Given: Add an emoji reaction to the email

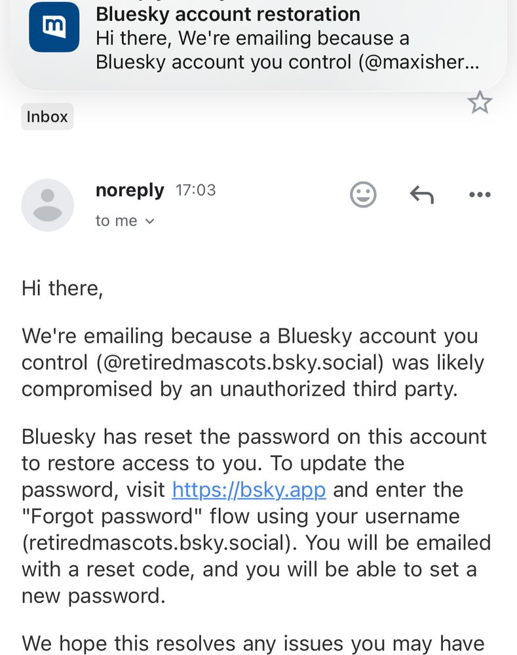Looking at the screenshot, I should pos(363,195).
